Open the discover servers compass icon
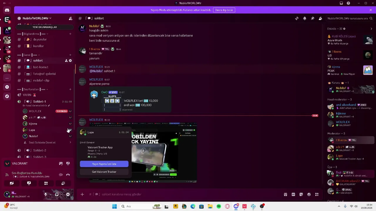376x211 pixels. pos(7,96)
